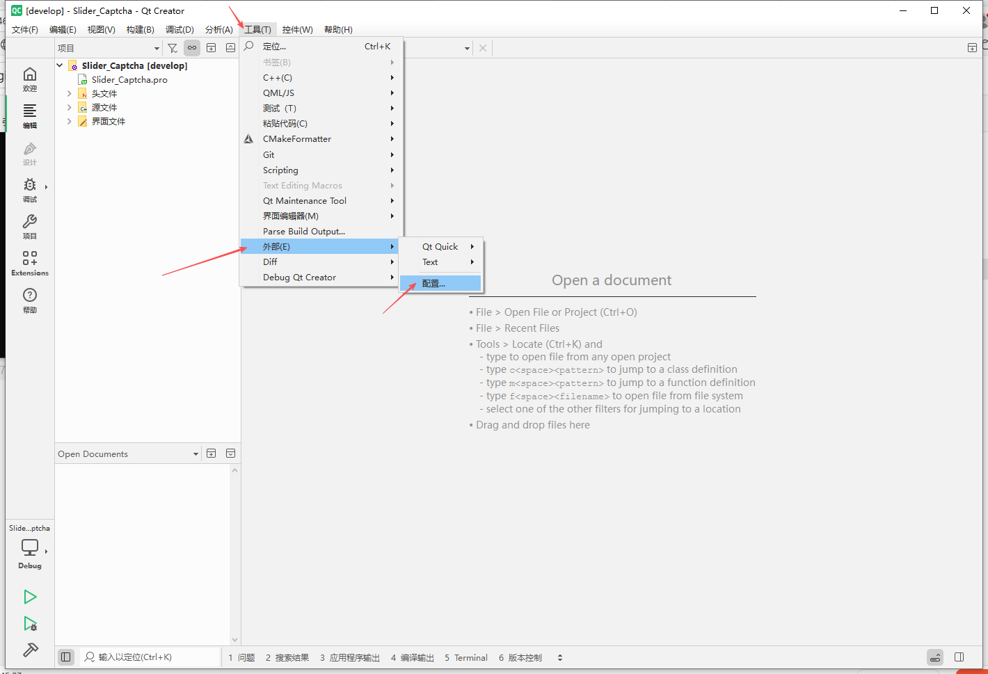Open the C++(C) submenu
The width and height of the screenshot is (988, 674).
pos(321,77)
